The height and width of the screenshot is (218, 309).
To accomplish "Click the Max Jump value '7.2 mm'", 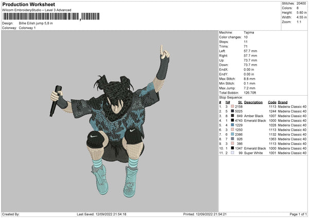I will tap(249, 88).
